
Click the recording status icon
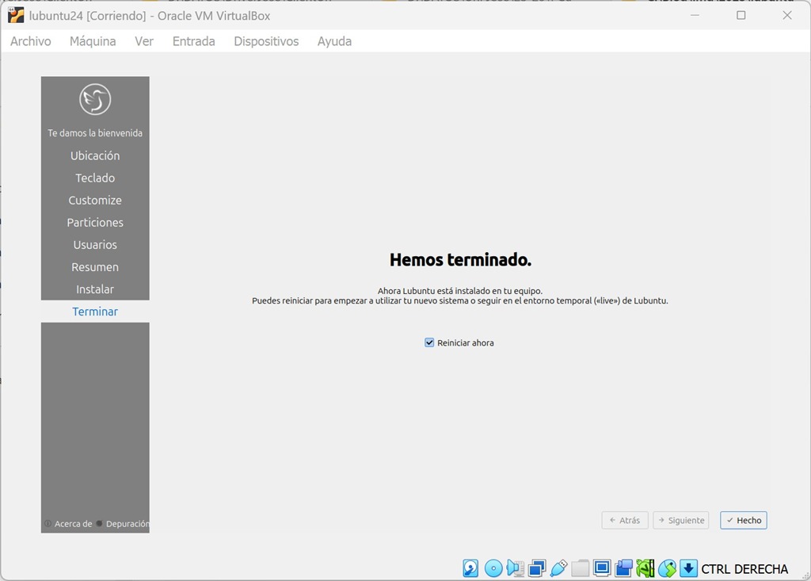pyautogui.click(x=623, y=568)
